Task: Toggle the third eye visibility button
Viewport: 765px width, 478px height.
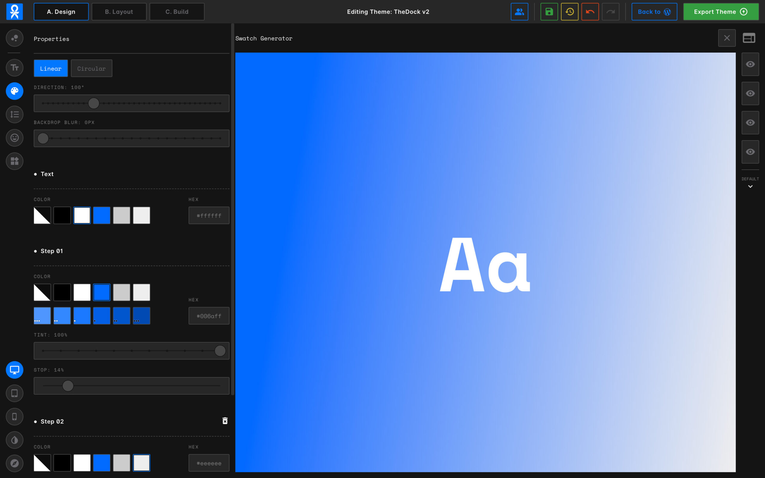Action: [x=750, y=123]
